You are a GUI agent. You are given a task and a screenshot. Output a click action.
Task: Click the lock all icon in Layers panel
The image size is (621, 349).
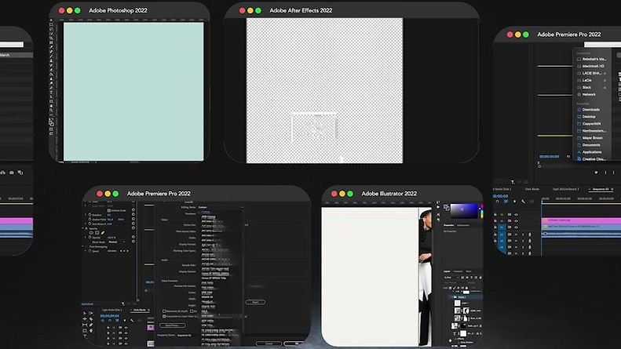466,288
